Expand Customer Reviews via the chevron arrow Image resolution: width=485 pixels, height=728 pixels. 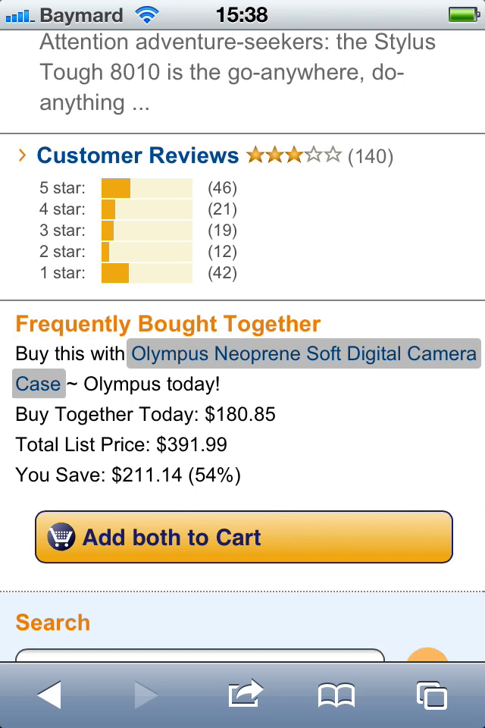(21, 155)
